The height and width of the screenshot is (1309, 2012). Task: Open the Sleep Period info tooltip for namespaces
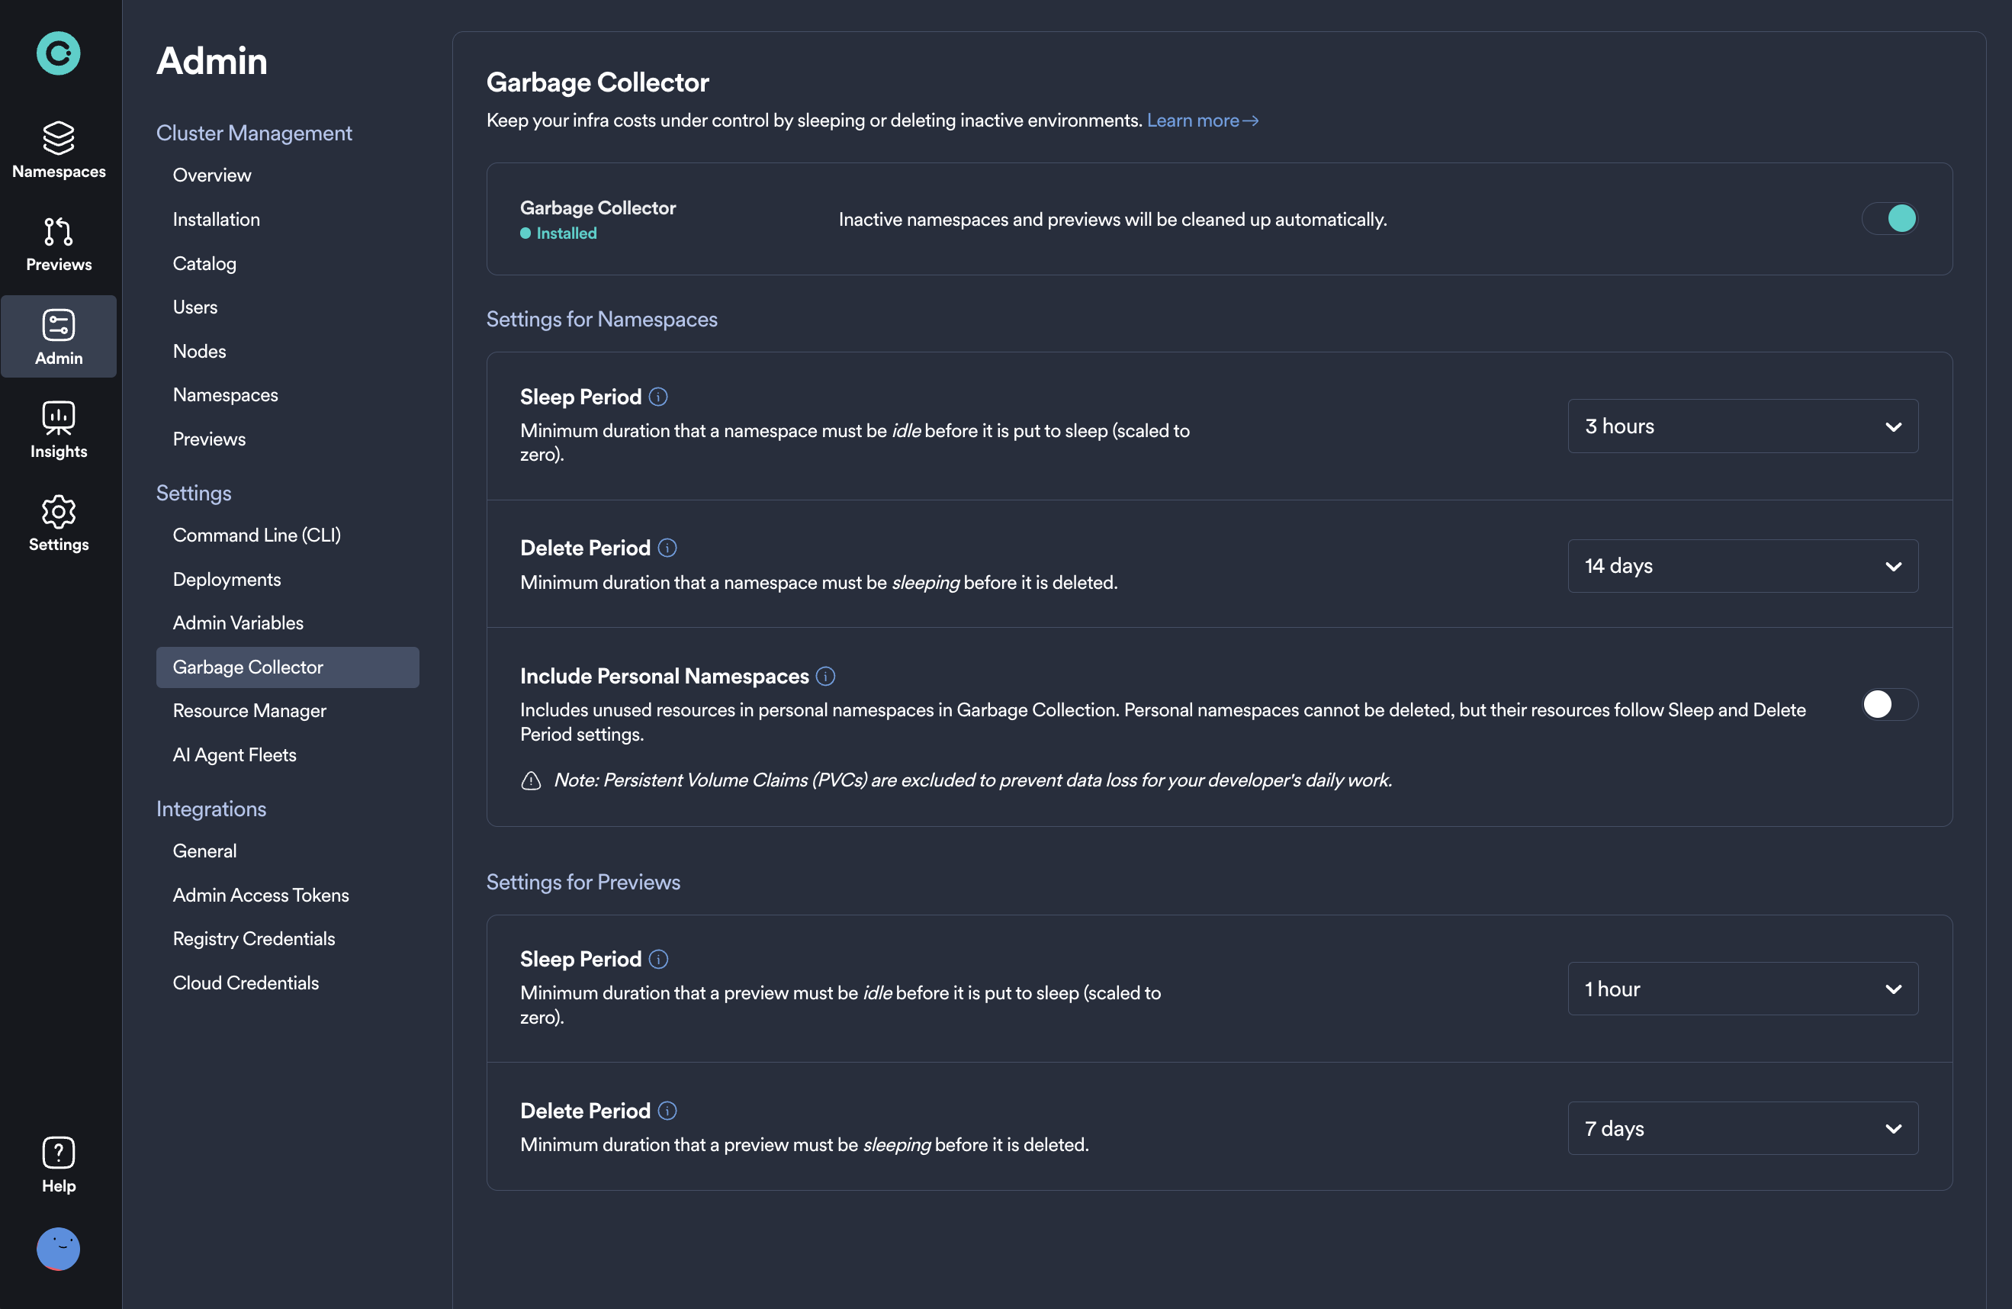[x=658, y=397]
